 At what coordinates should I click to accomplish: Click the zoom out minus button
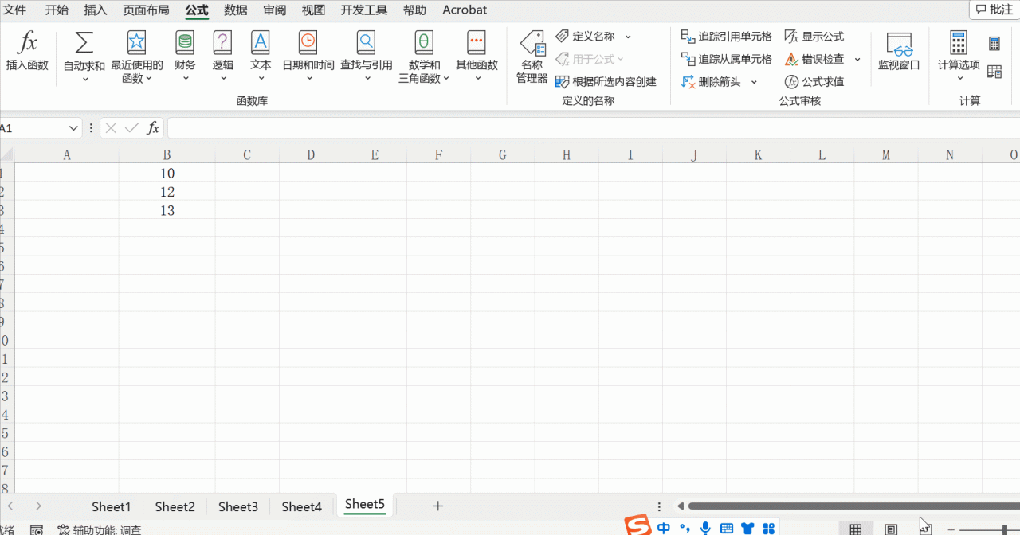(x=951, y=529)
